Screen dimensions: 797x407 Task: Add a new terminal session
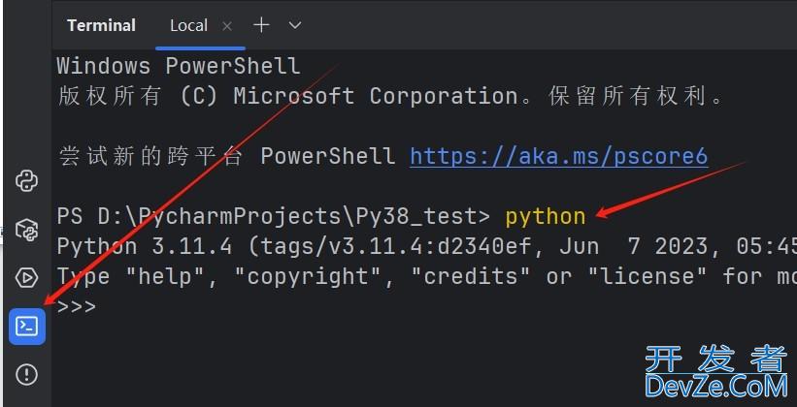260,25
